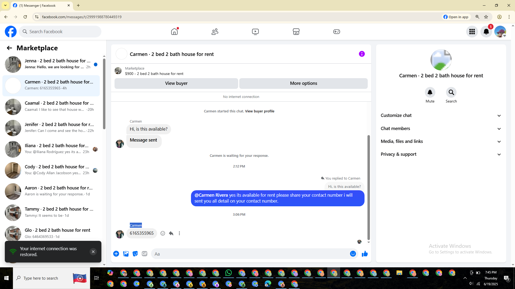
Task: Click the Aa message input field
Action: [x=251, y=254]
